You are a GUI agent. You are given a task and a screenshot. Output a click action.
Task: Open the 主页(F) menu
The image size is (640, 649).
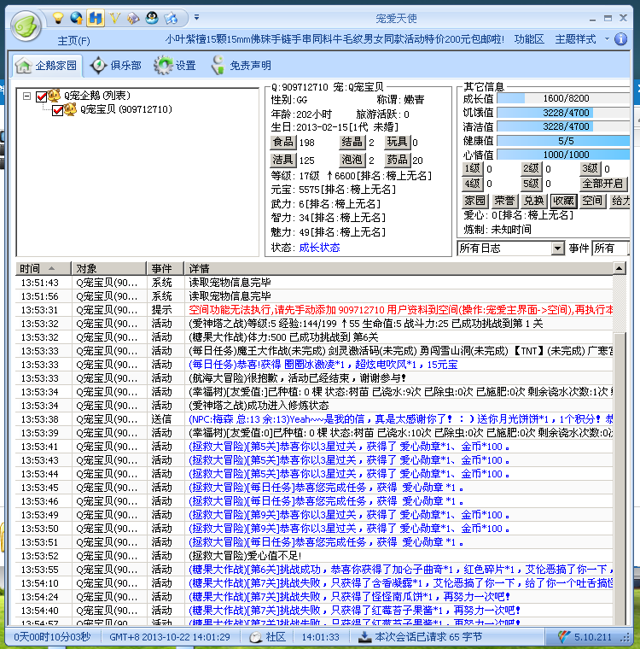73,41
